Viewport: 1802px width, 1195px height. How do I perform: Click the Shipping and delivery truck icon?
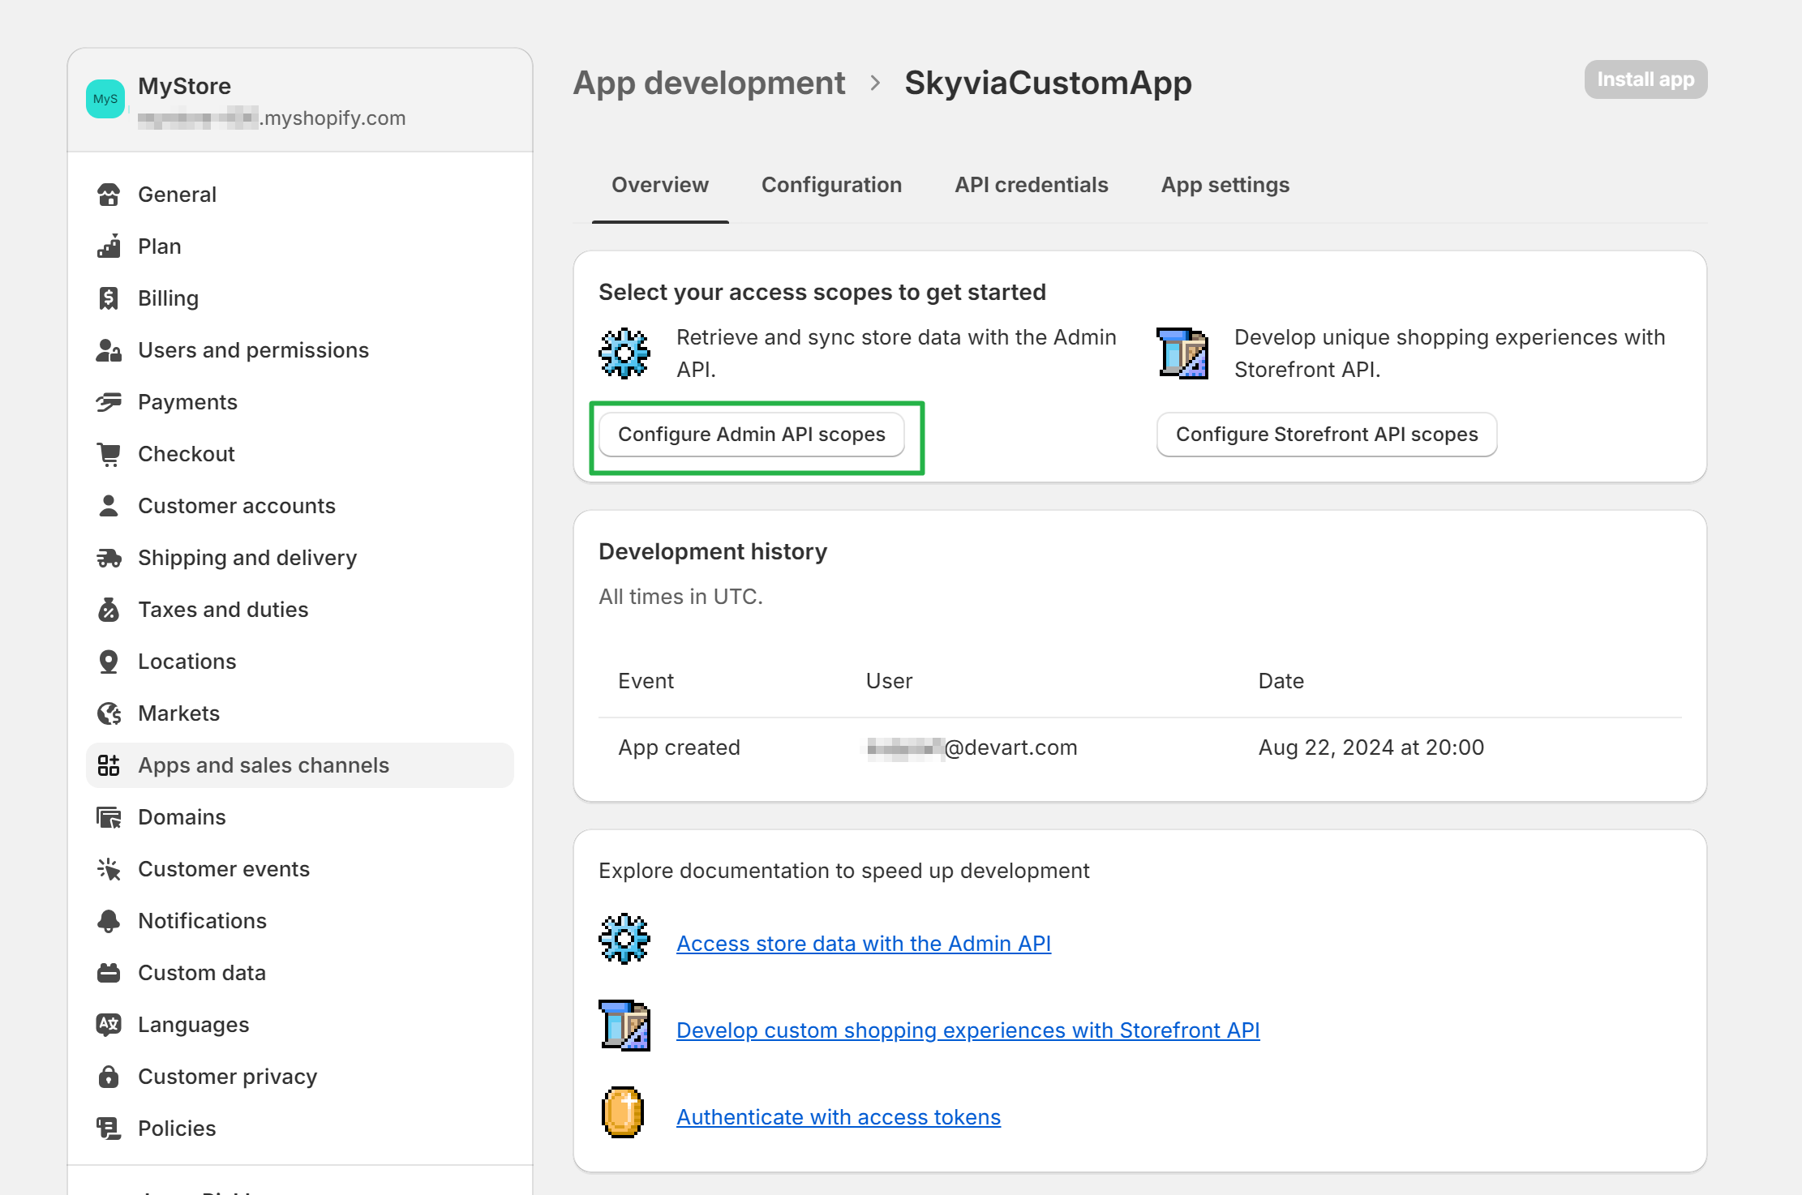coord(109,558)
